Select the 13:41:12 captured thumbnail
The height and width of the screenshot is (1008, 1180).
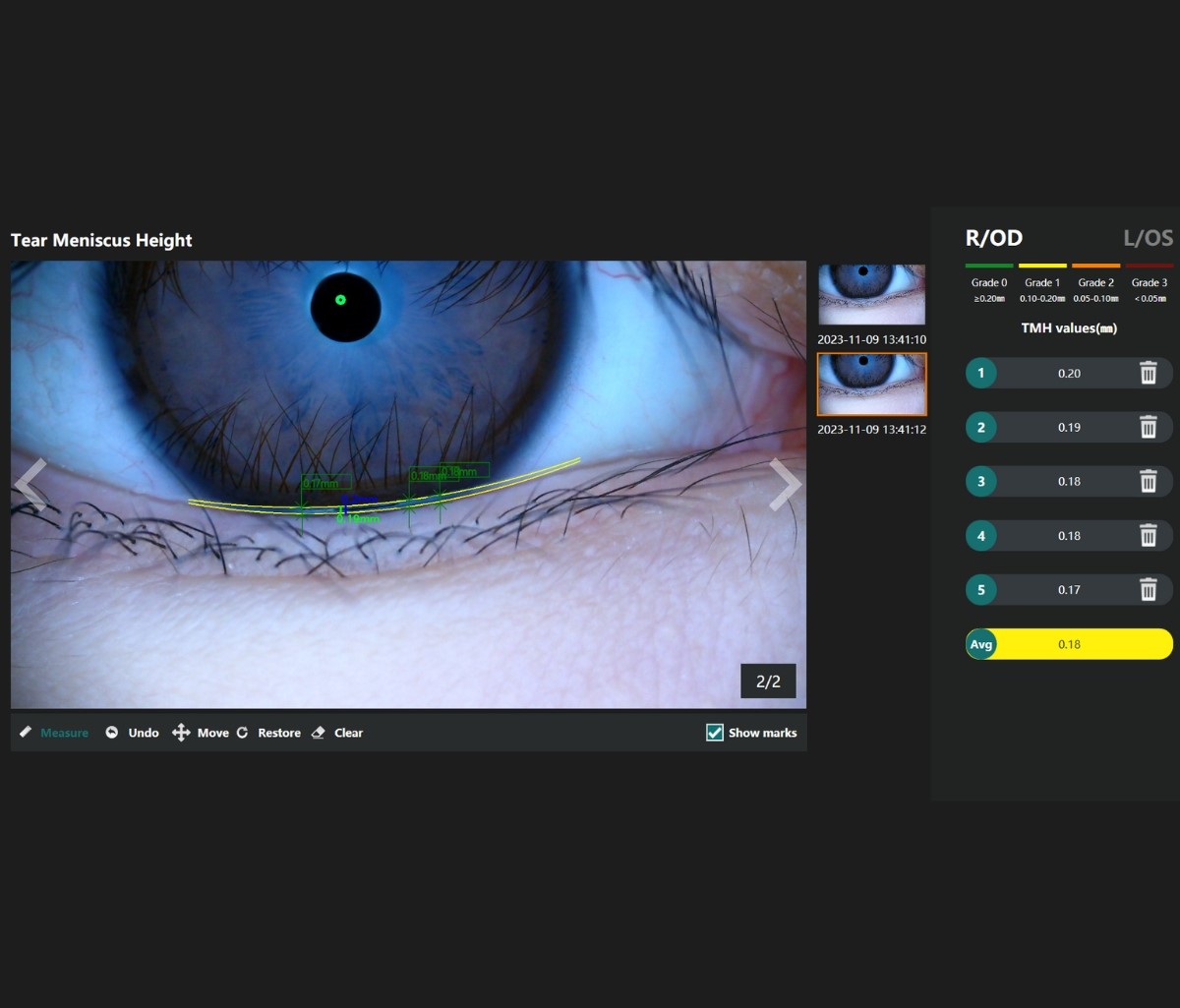click(871, 385)
